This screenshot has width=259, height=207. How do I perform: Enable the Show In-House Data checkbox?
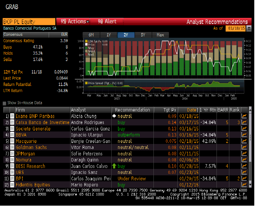coord(4,103)
